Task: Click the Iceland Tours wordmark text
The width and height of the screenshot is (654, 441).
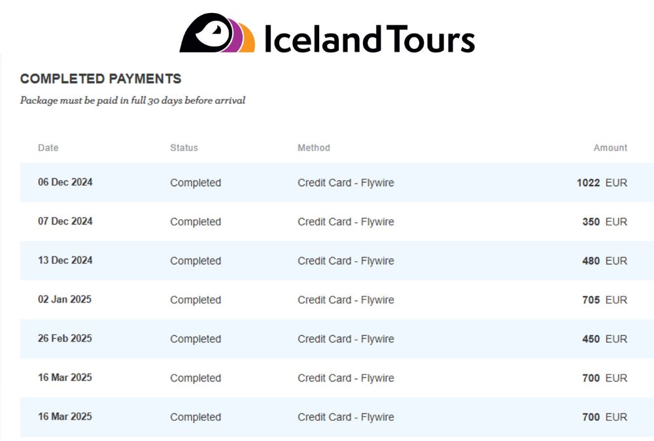Action: [370, 39]
